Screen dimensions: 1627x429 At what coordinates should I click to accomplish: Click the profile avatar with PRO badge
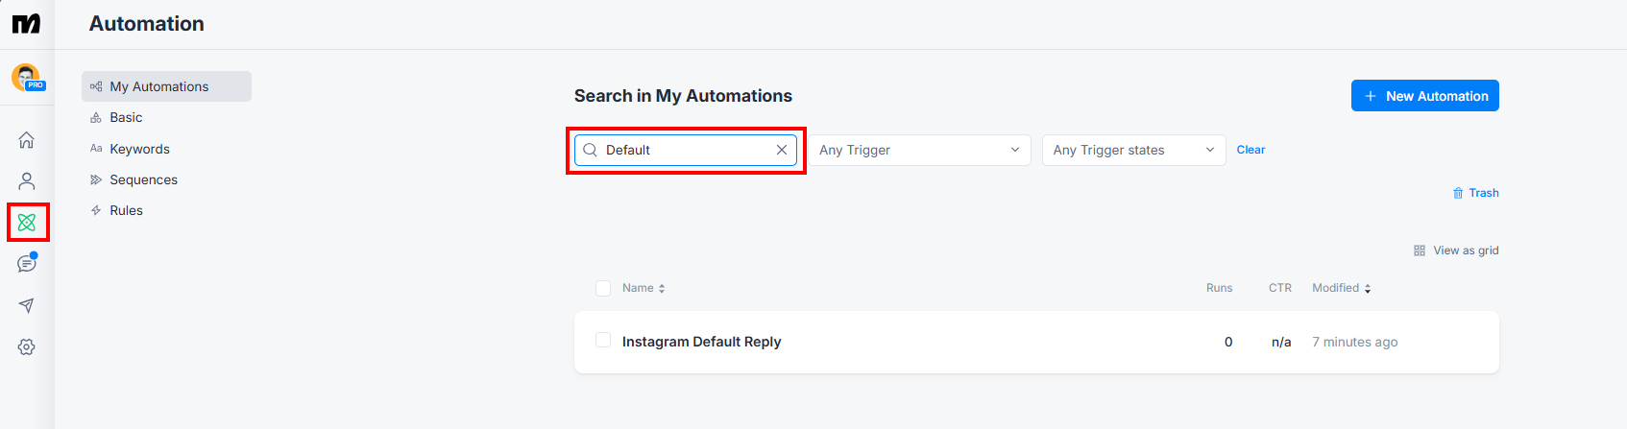27,78
